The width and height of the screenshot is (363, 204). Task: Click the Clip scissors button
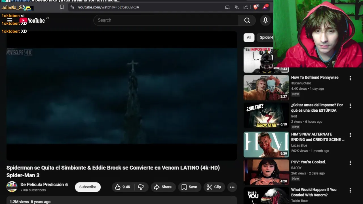coord(214,187)
